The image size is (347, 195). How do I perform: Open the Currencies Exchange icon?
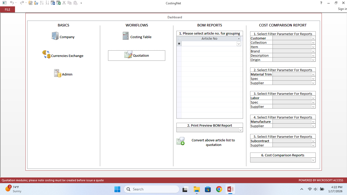(46, 54)
